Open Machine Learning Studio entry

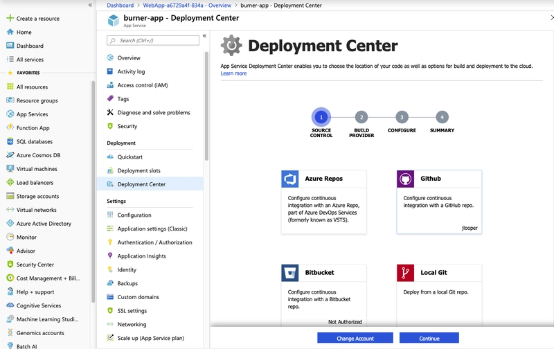[46, 319]
